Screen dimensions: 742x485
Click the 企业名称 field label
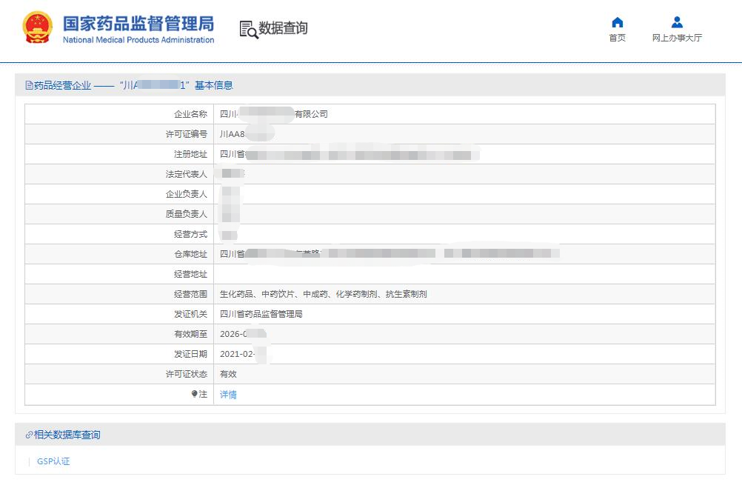[190, 114]
